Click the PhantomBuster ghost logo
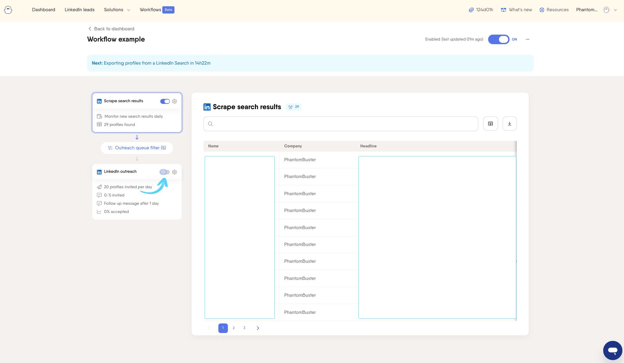 tap(8, 10)
